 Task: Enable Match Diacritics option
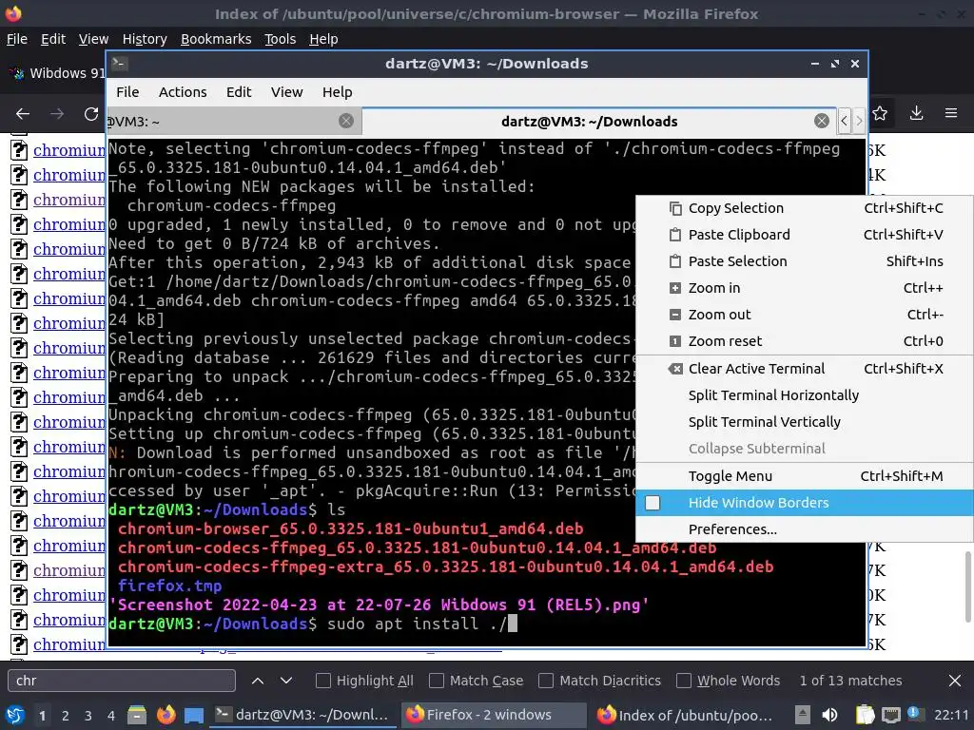pyautogui.click(x=546, y=681)
